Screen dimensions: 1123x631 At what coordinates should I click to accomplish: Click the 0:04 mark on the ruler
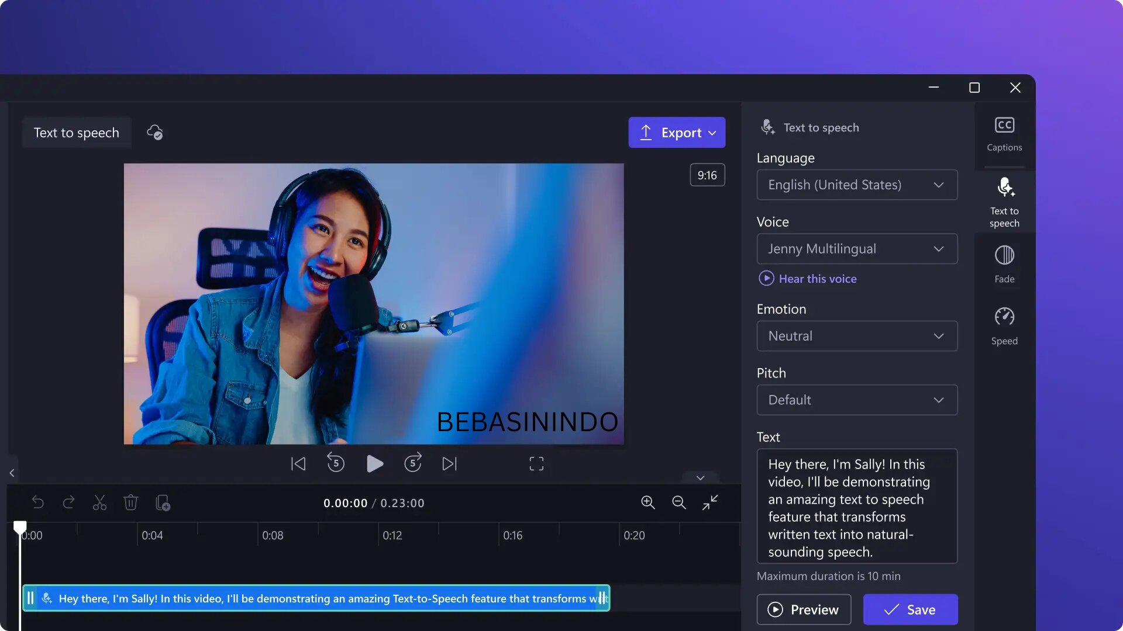[152, 535]
